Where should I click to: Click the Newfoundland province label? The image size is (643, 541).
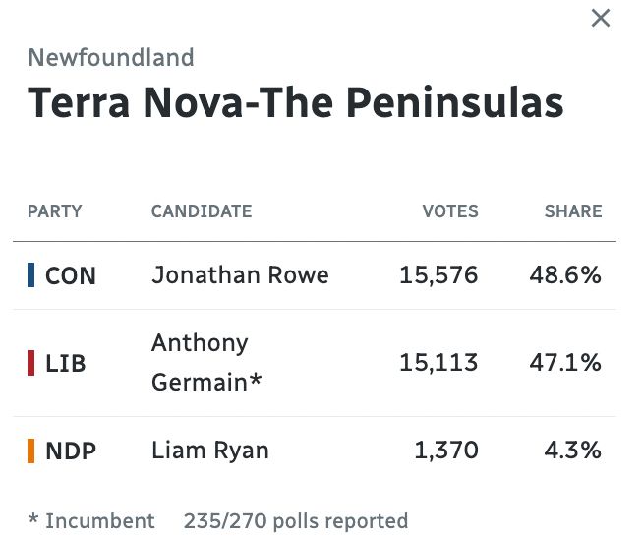coord(111,57)
